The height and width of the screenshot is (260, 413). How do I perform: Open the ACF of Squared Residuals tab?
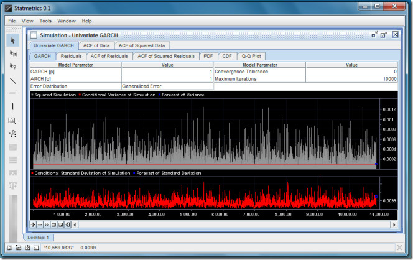[166, 56]
